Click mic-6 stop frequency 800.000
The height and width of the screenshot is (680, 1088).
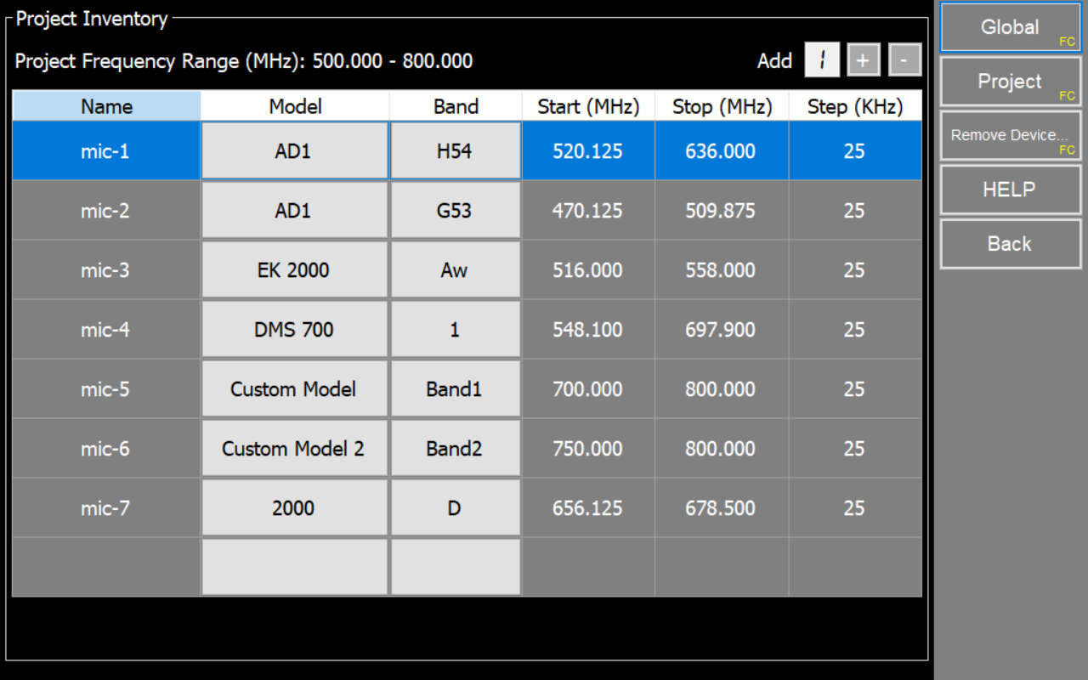click(x=722, y=448)
